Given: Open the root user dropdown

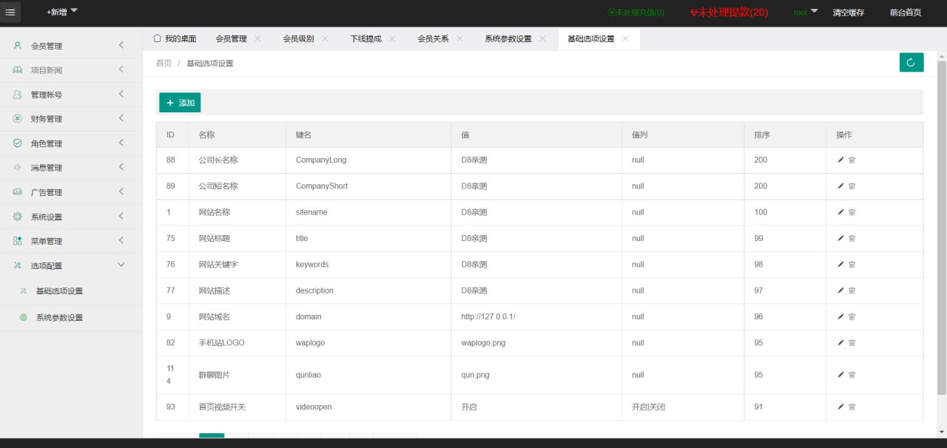Looking at the screenshot, I should point(805,12).
